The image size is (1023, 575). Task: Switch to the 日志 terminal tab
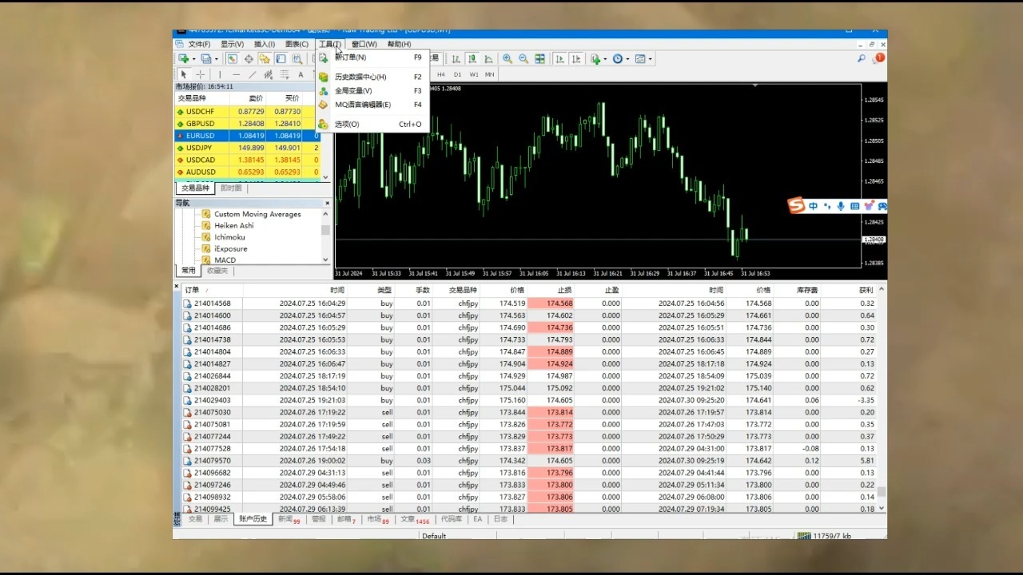point(500,519)
